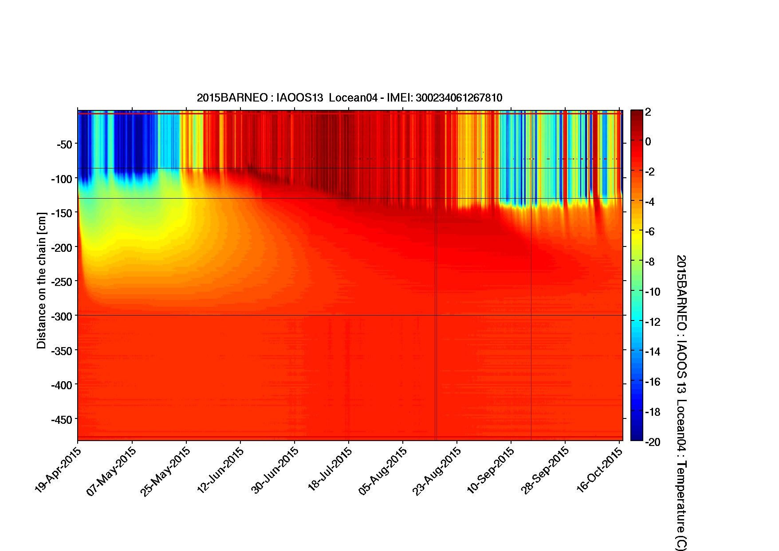Viewport: 779px width, 551px height.
Task: Click the 0 label on the colorbar
Action: click(x=648, y=142)
